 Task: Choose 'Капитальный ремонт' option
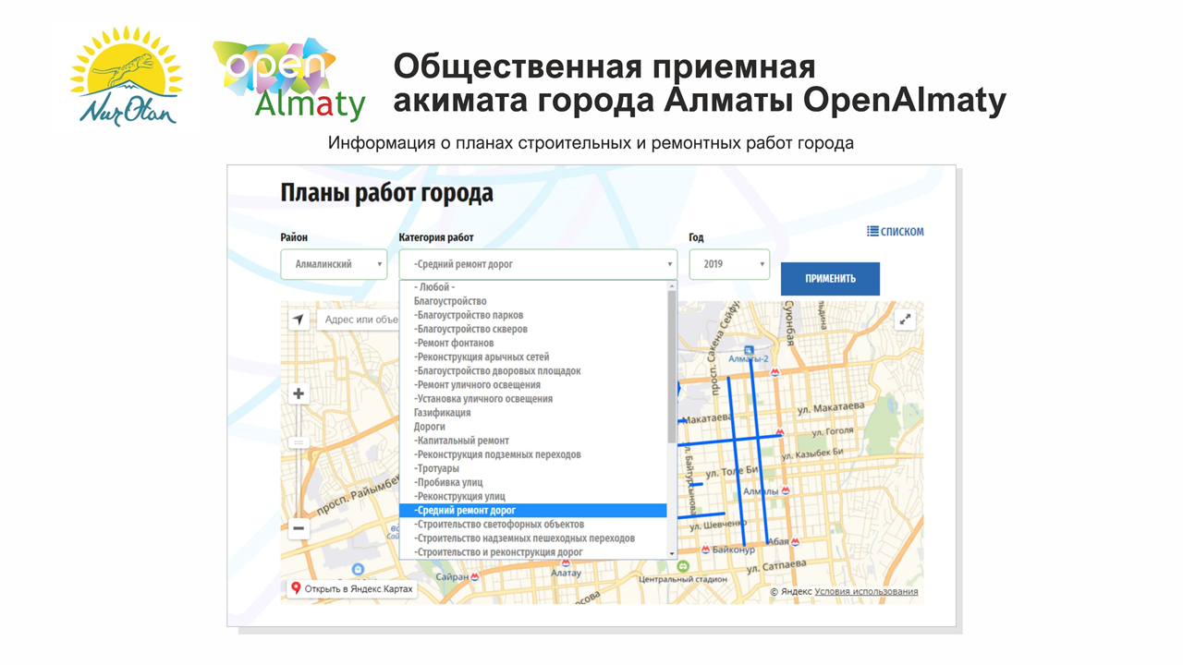click(532, 441)
